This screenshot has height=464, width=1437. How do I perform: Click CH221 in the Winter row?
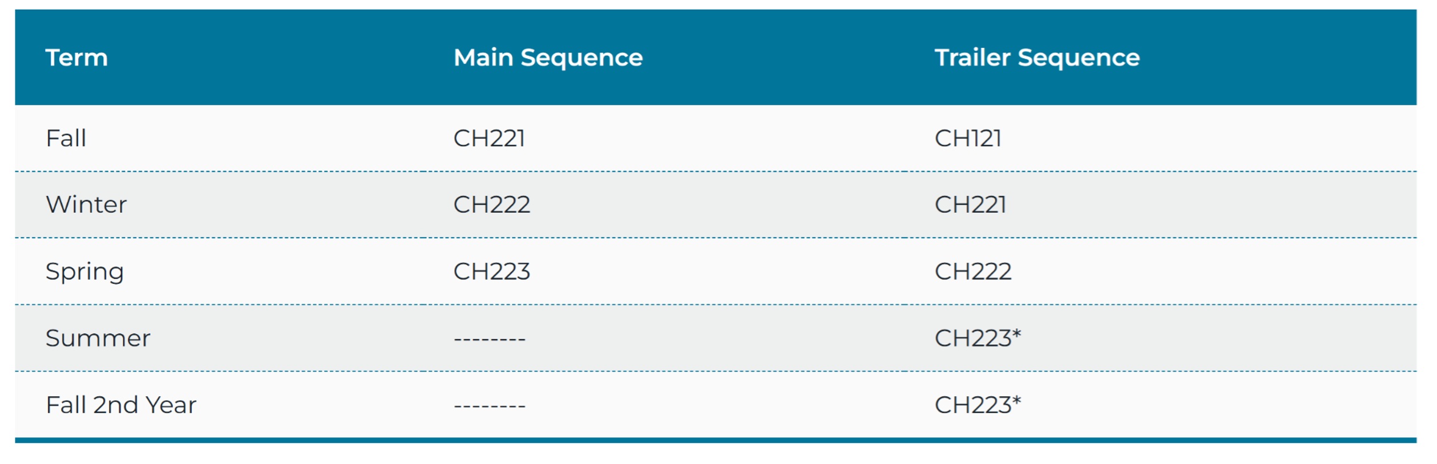970,205
